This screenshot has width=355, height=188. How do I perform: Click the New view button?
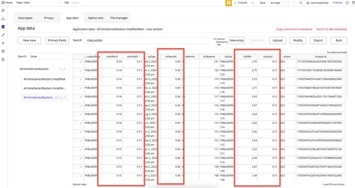click(29, 41)
